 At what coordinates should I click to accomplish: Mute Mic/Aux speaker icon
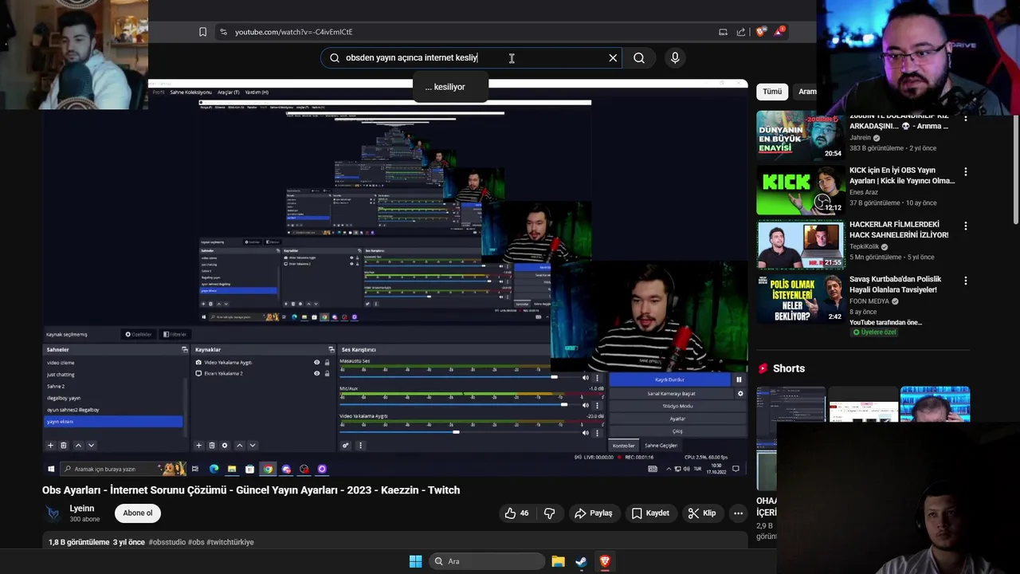coord(586,405)
